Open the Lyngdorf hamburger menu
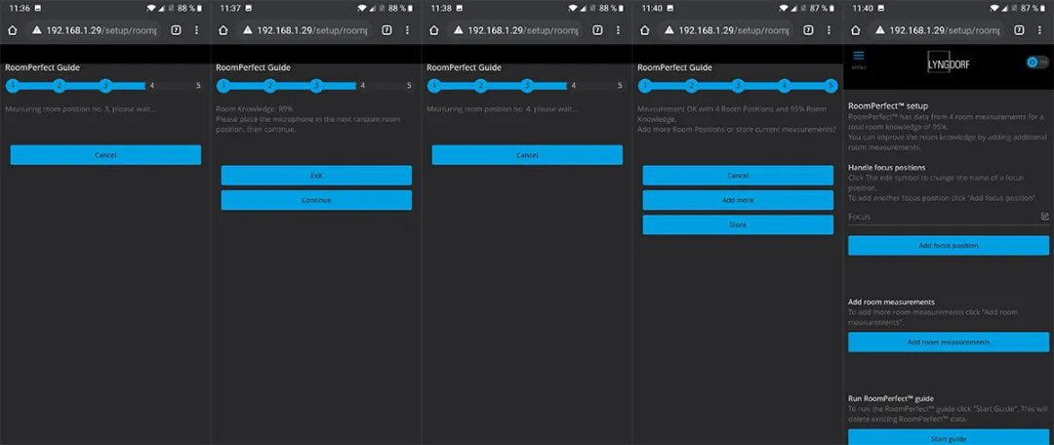The image size is (1054, 445). click(x=859, y=59)
